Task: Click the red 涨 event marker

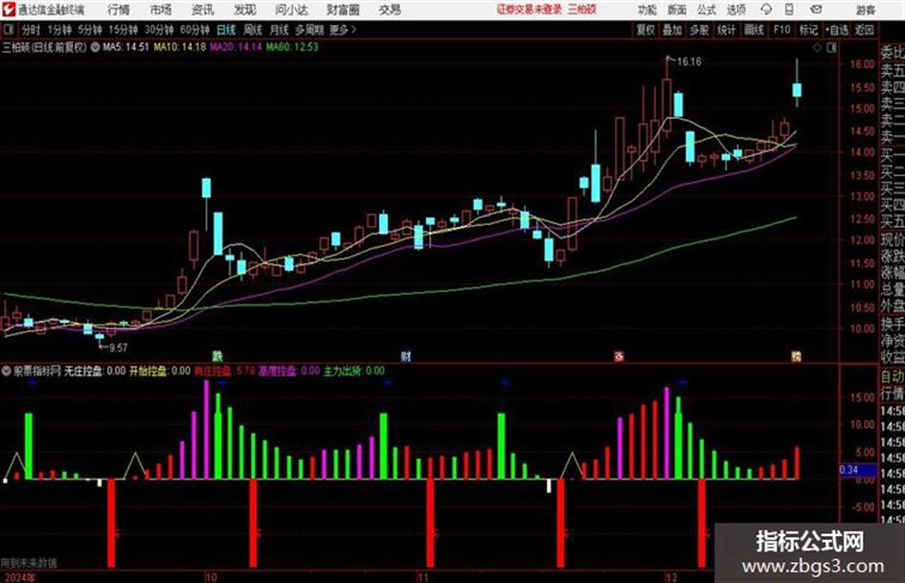Action: [x=619, y=356]
